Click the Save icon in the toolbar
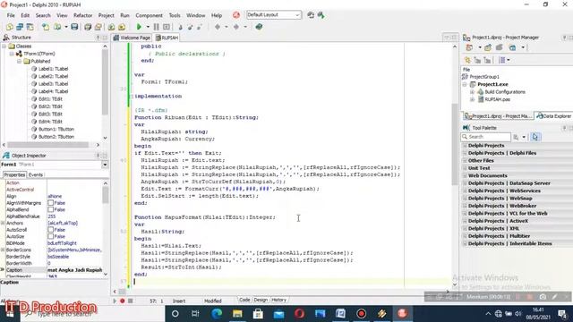573x322 pixels. (x=74, y=27)
